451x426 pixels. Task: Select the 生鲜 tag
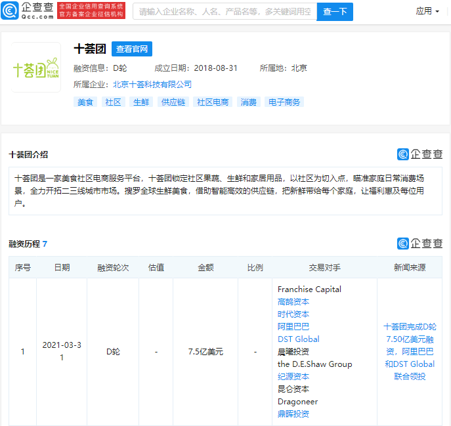(x=140, y=102)
